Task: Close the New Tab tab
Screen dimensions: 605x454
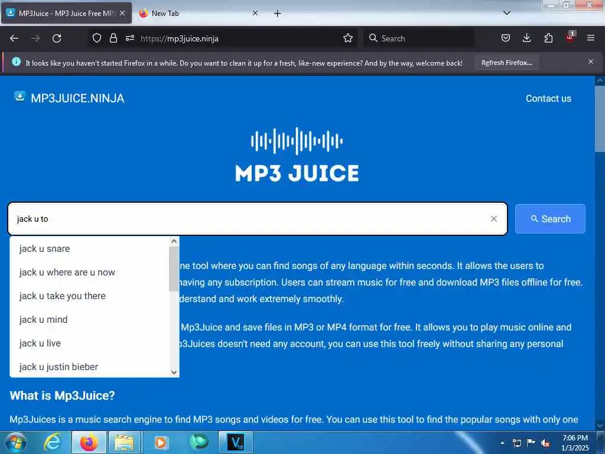Action: coord(255,13)
